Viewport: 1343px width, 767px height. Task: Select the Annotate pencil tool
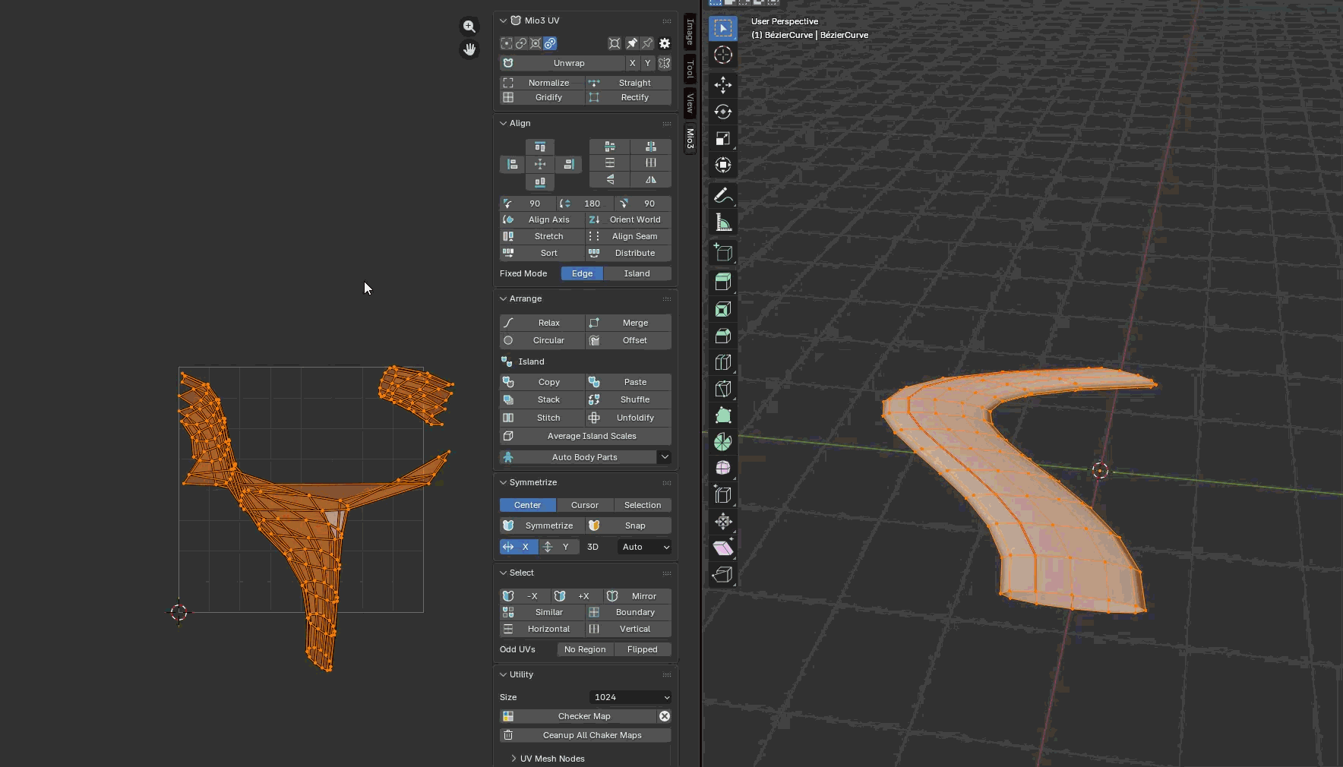click(x=722, y=196)
